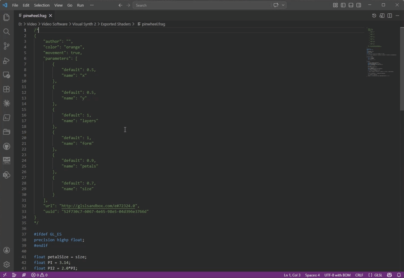Click the VS Code logo in title bar
The height and width of the screenshot is (278, 404).
click(x=5, y=5)
